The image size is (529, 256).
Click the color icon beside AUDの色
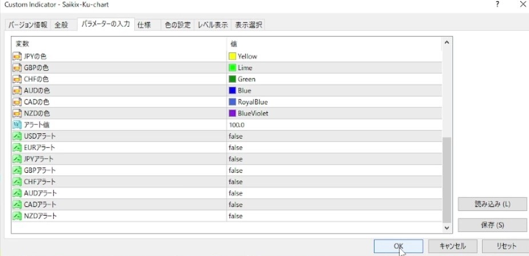17,91
